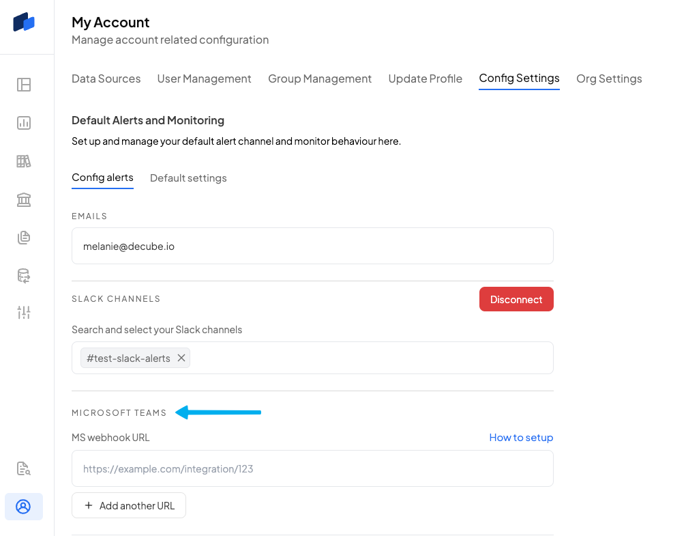This screenshot has width=686, height=536.
Task: Focus the MS webhook URL input field
Action: (312, 468)
